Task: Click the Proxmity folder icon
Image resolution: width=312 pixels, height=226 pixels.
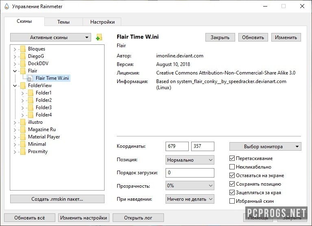Action: (23, 151)
